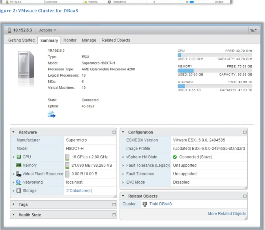This screenshot has height=230, width=265.
Task: Collapse the Related Objects panel
Action: click(x=123, y=196)
